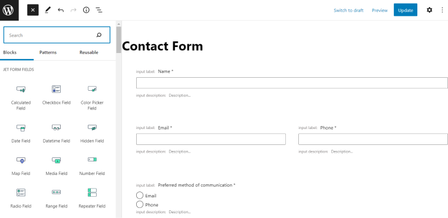Click the inserter panel scrollbar
The width and height of the screenshot is (448, 218).
coord(118,40)
